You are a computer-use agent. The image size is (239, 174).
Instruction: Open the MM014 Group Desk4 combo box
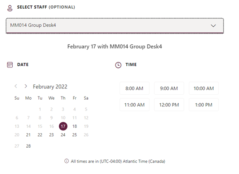[115, 25]
